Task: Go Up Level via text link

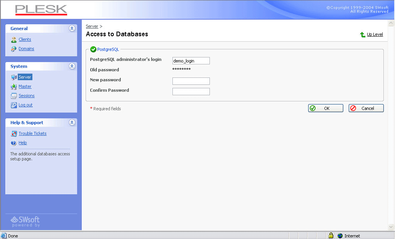Action: point(375,35)
